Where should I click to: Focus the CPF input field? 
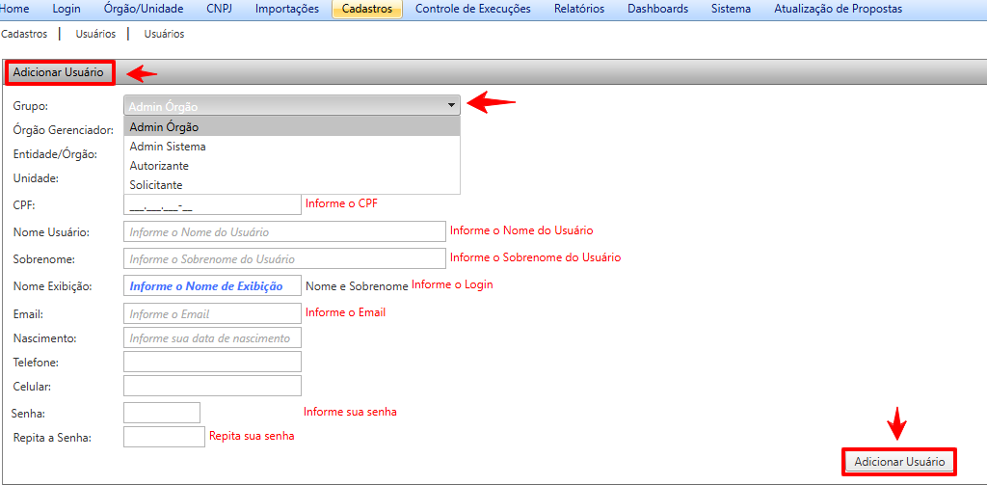coord(212,204)
